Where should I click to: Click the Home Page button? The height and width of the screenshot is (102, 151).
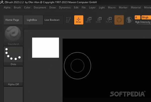(x=13, y=20)
